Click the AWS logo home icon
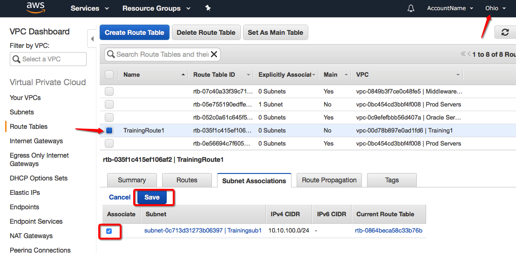Screen dimensions: 516x253 tap(35, 8)
